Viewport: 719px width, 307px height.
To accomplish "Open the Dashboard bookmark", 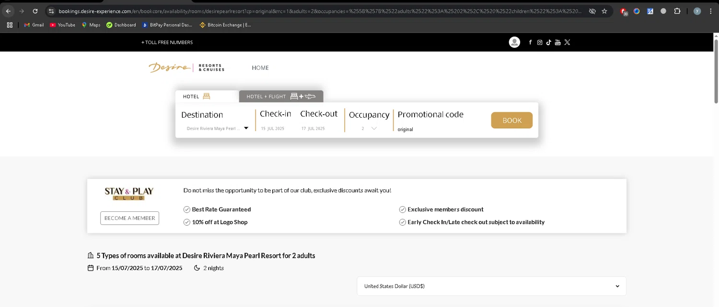I will click(121, 25).
